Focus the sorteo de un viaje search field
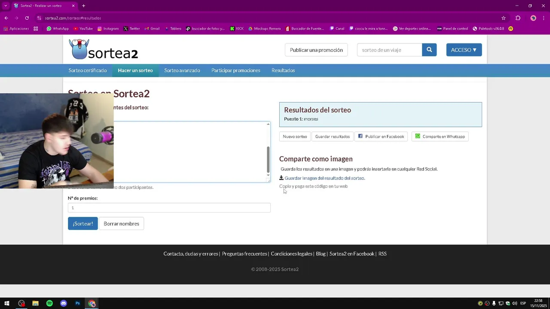 pos(390,50)
